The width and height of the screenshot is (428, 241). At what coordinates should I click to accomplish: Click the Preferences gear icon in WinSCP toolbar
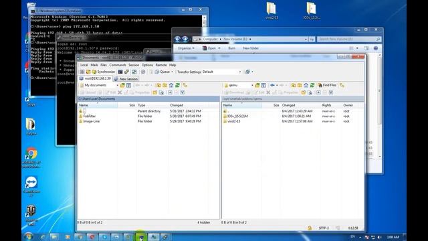(x=143, y=72)
